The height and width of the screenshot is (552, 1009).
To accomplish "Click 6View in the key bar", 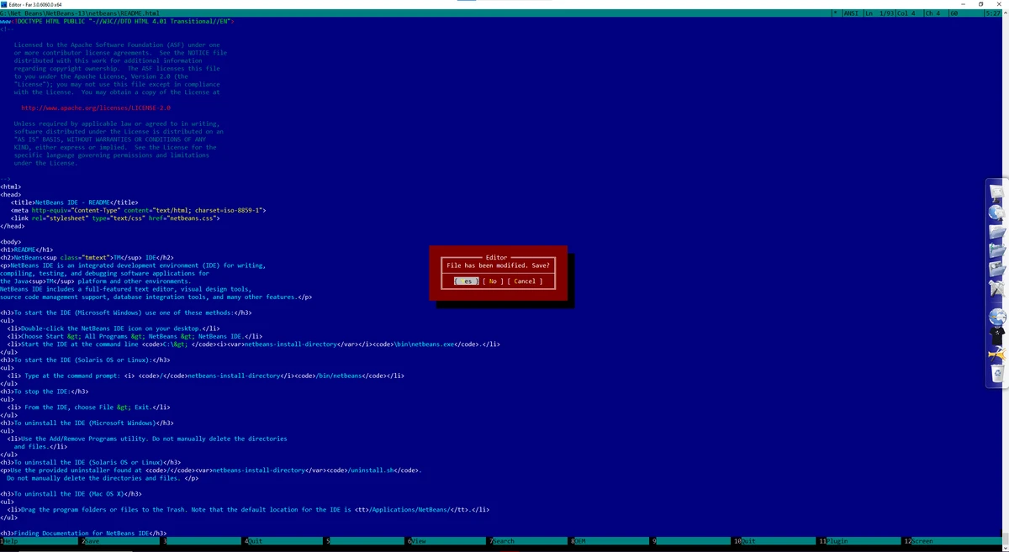I will coord(447,542).
